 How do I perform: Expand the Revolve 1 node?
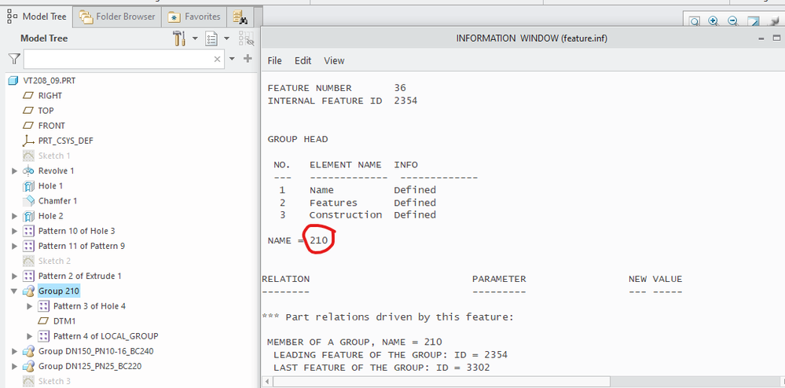coord(14,170)
